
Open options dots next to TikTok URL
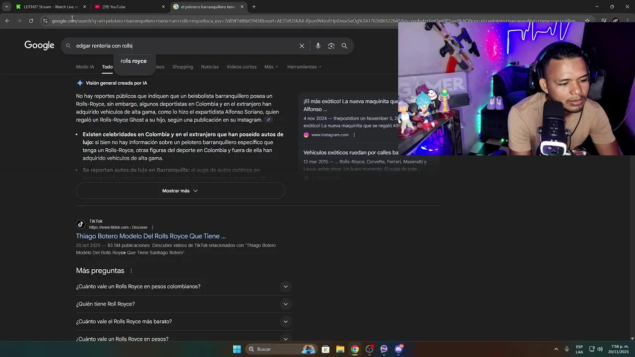click(x=152, y=228)
